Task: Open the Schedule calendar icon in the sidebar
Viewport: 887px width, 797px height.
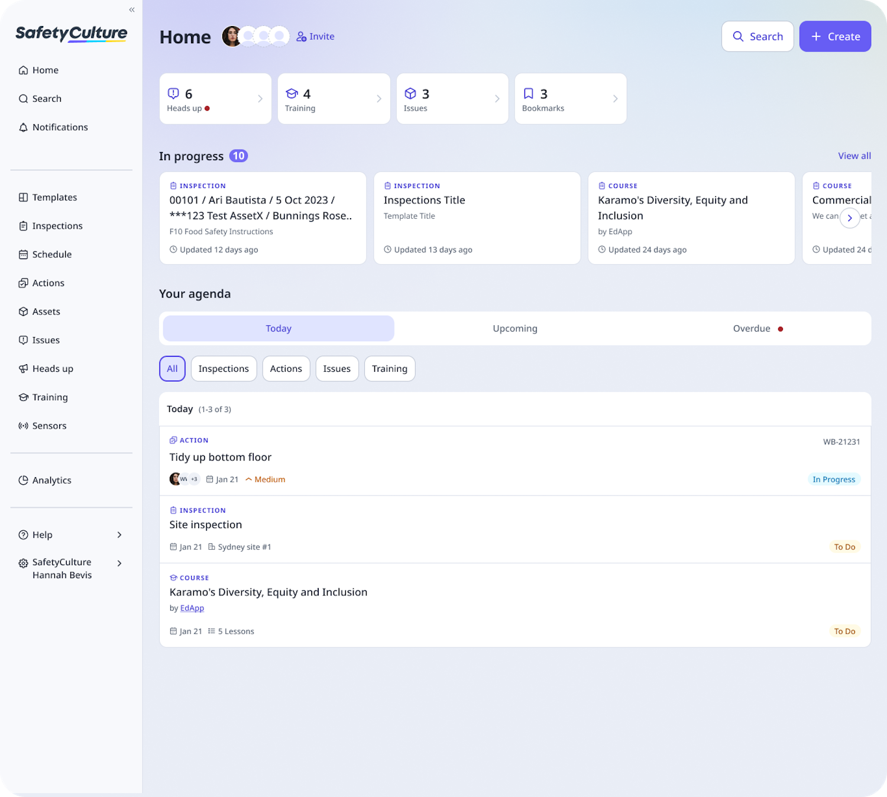Action: [23, 254]
